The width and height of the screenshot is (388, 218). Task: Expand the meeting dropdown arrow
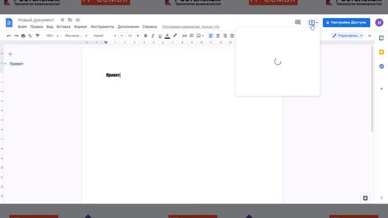point(317,22)
